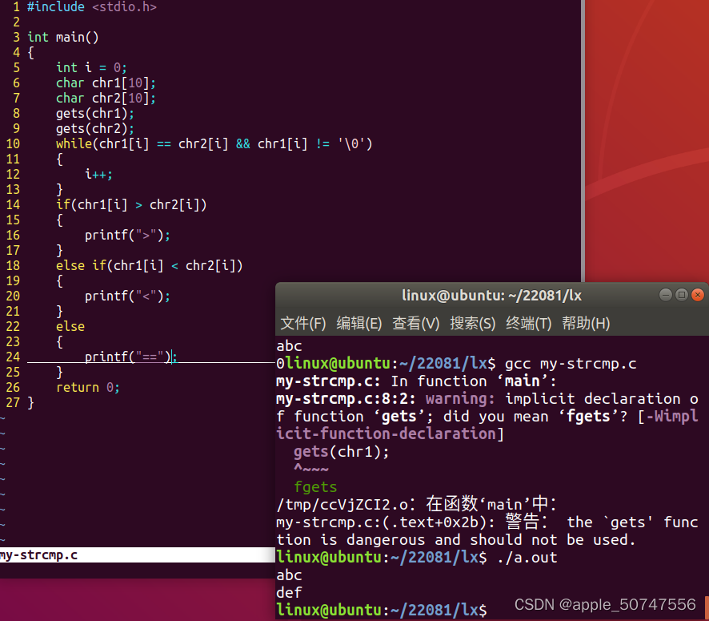Image resolution: width=709 pixels, height=621 pixels.
Task: Open the 帮助(H) menu
Action: tap(586, 323)
